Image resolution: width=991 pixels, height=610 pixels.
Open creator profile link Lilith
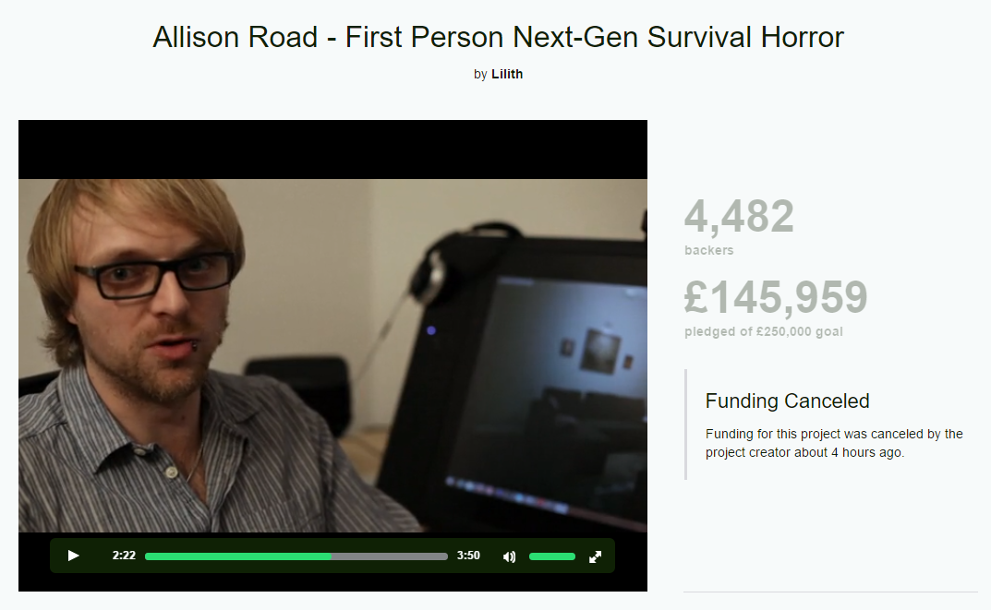point(507,74)
